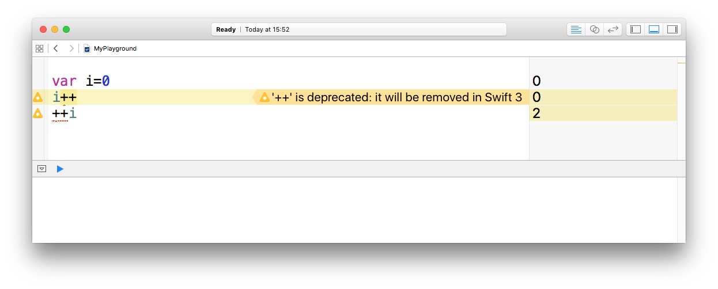Click the Ready status activity bar
The image size is (718, 289).
tap(359, 29)
